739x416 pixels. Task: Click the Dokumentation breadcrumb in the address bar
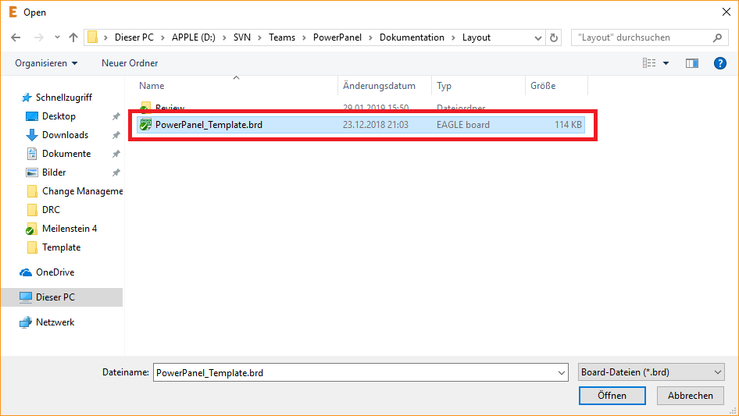[411, 37]
